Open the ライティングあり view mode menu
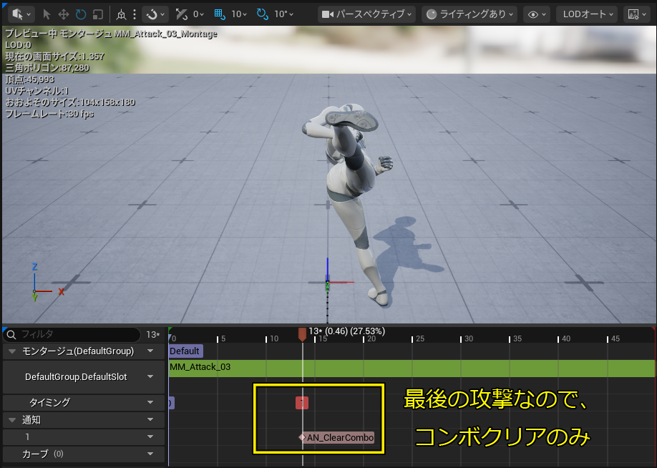 (469, 14)
